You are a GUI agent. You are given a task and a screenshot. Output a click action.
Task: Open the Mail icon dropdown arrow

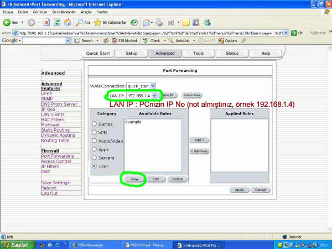pyautogui.click(x=152, y=23)
